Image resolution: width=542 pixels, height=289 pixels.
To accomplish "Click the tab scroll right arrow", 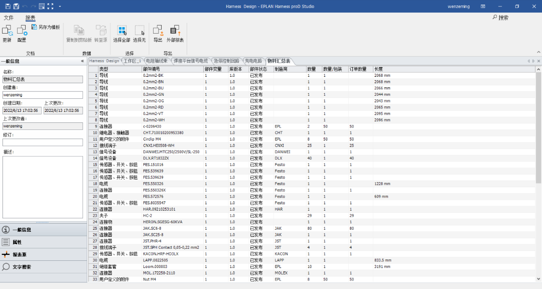I will click(533, 61).
